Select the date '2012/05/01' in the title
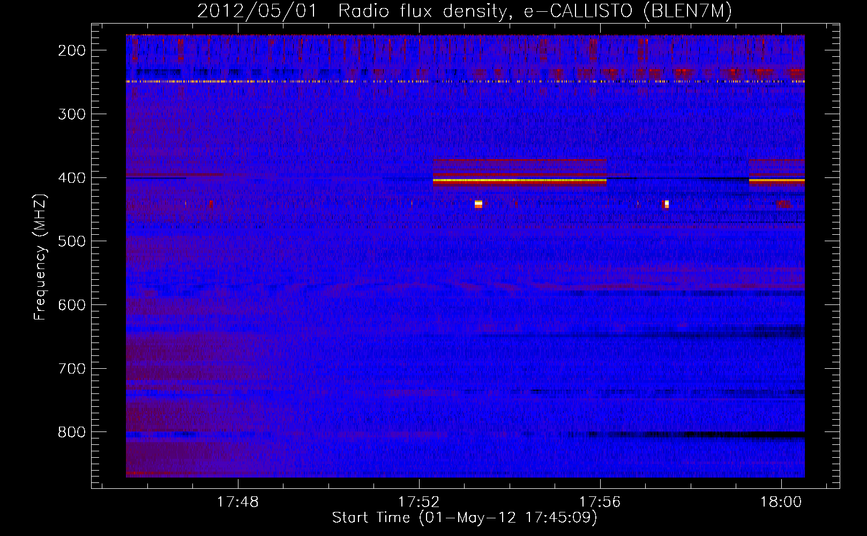Image resolution: width=867 pixels, height=536 pixels. pyautogui.click(x=258, y=11)
